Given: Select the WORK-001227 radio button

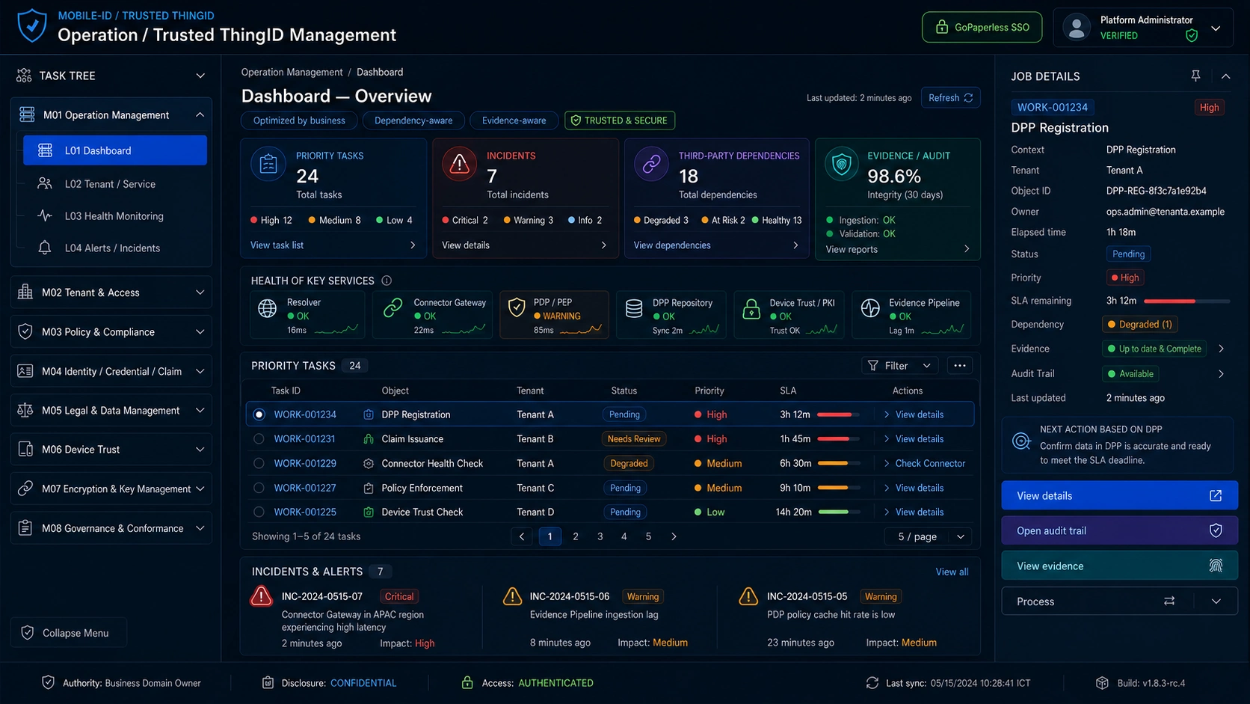Looking at the screenshot, I should click(x=259, y=488).
